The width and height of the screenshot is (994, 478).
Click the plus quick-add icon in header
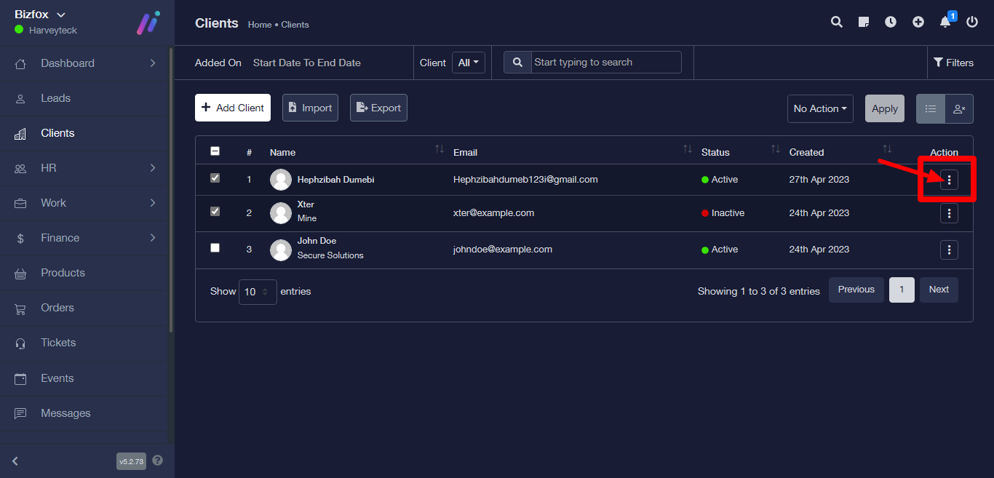(918, 22)
